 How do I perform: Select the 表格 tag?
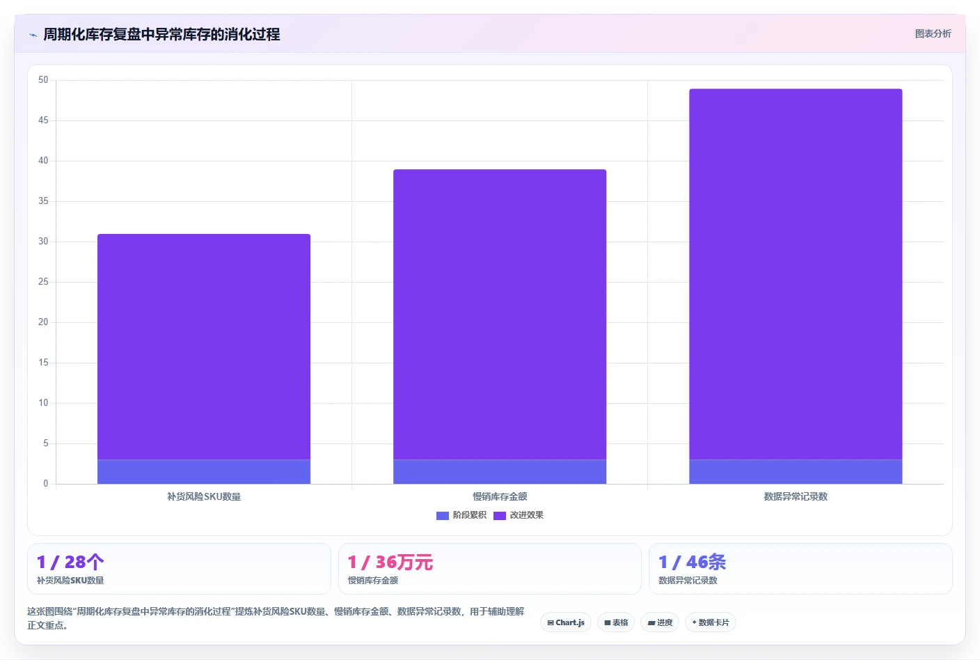coord(616,622)
